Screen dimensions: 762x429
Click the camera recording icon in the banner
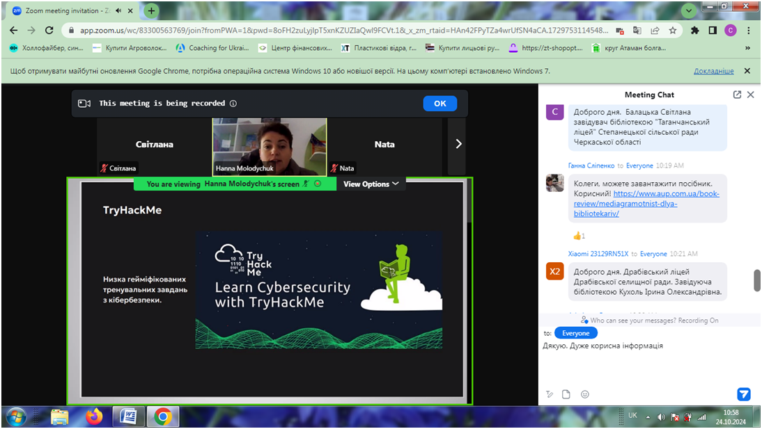[x=84, y=104]
